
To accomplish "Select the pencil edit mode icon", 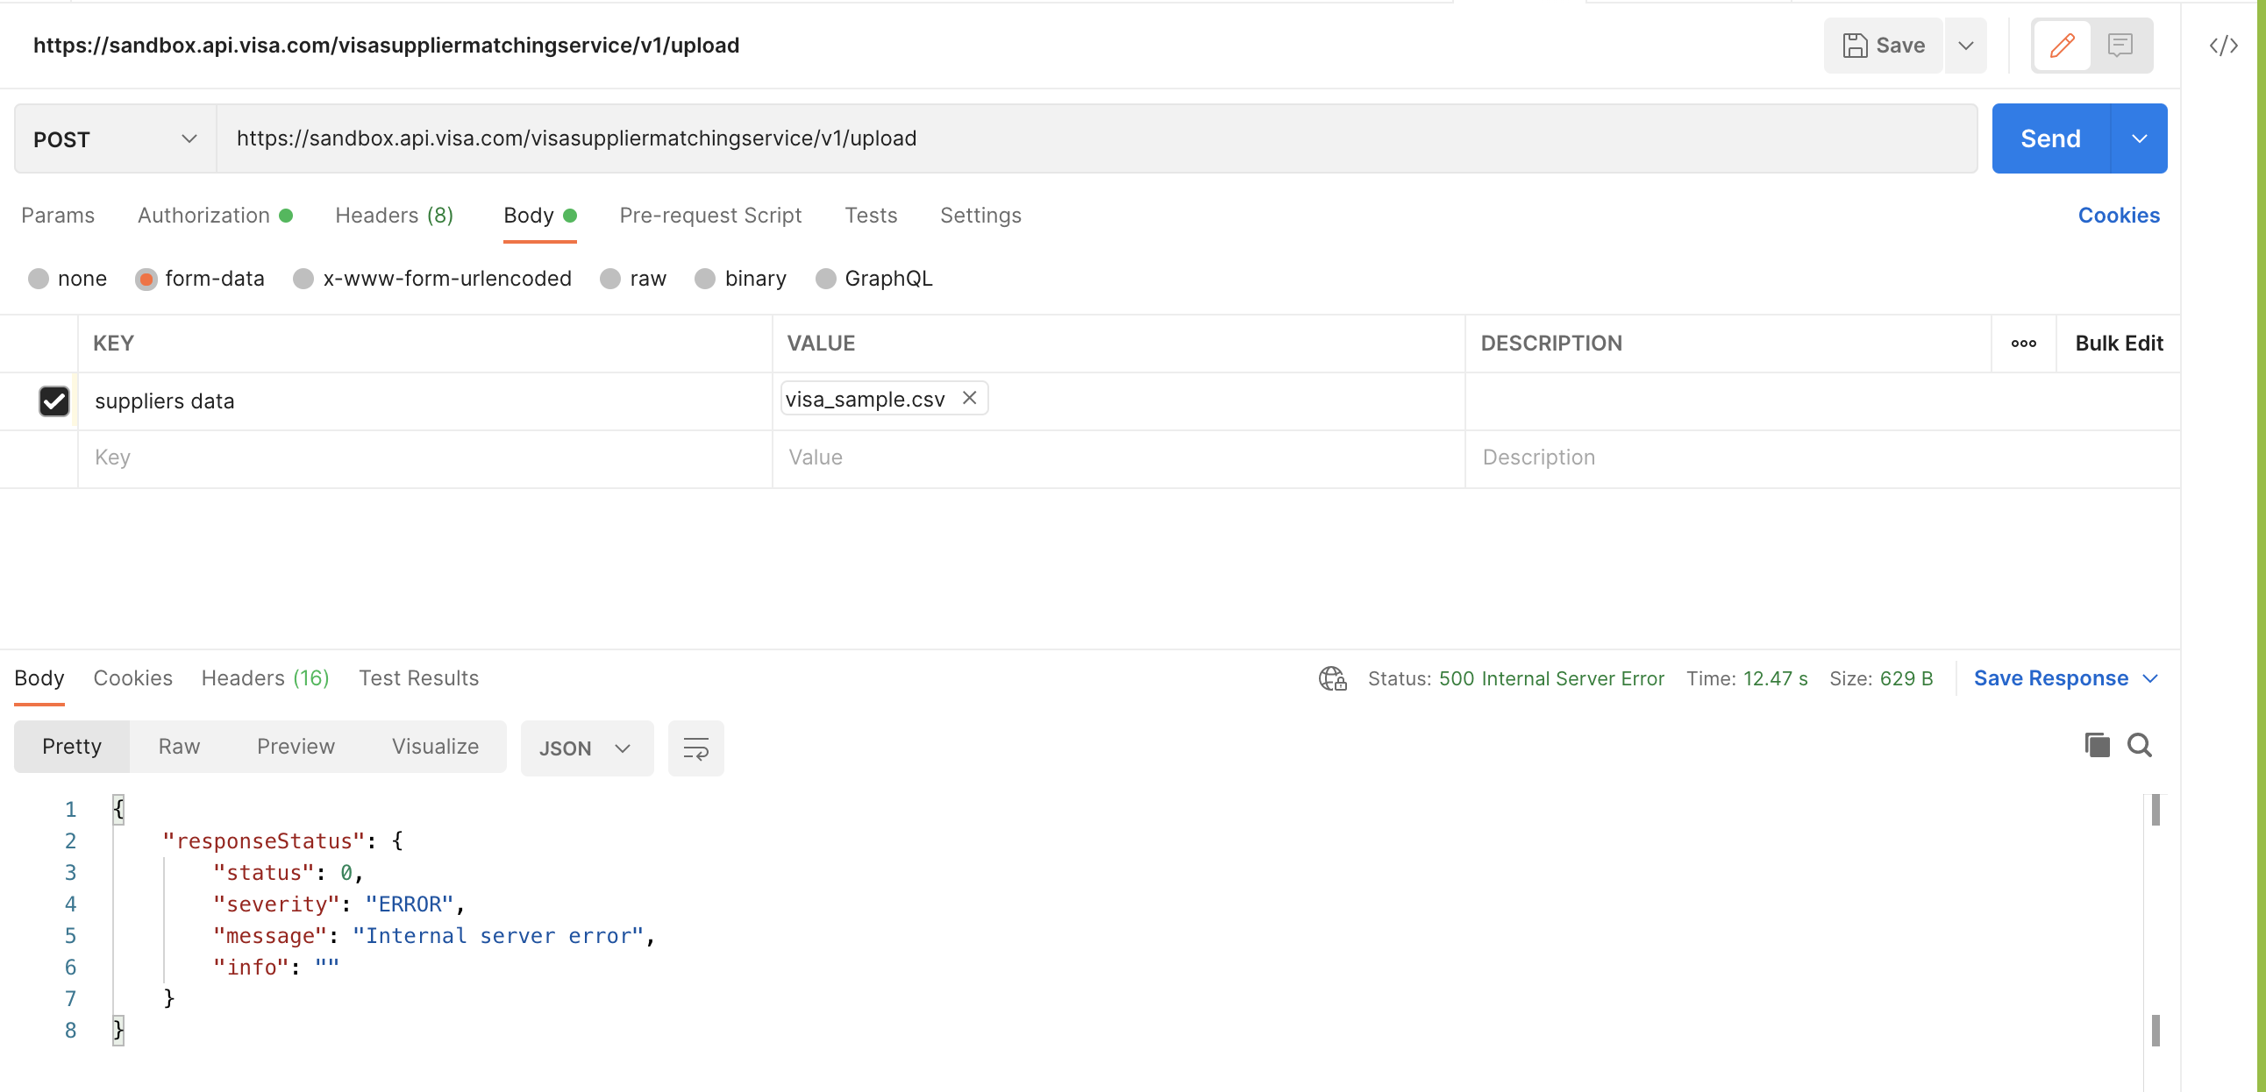I will point(2062,46).
